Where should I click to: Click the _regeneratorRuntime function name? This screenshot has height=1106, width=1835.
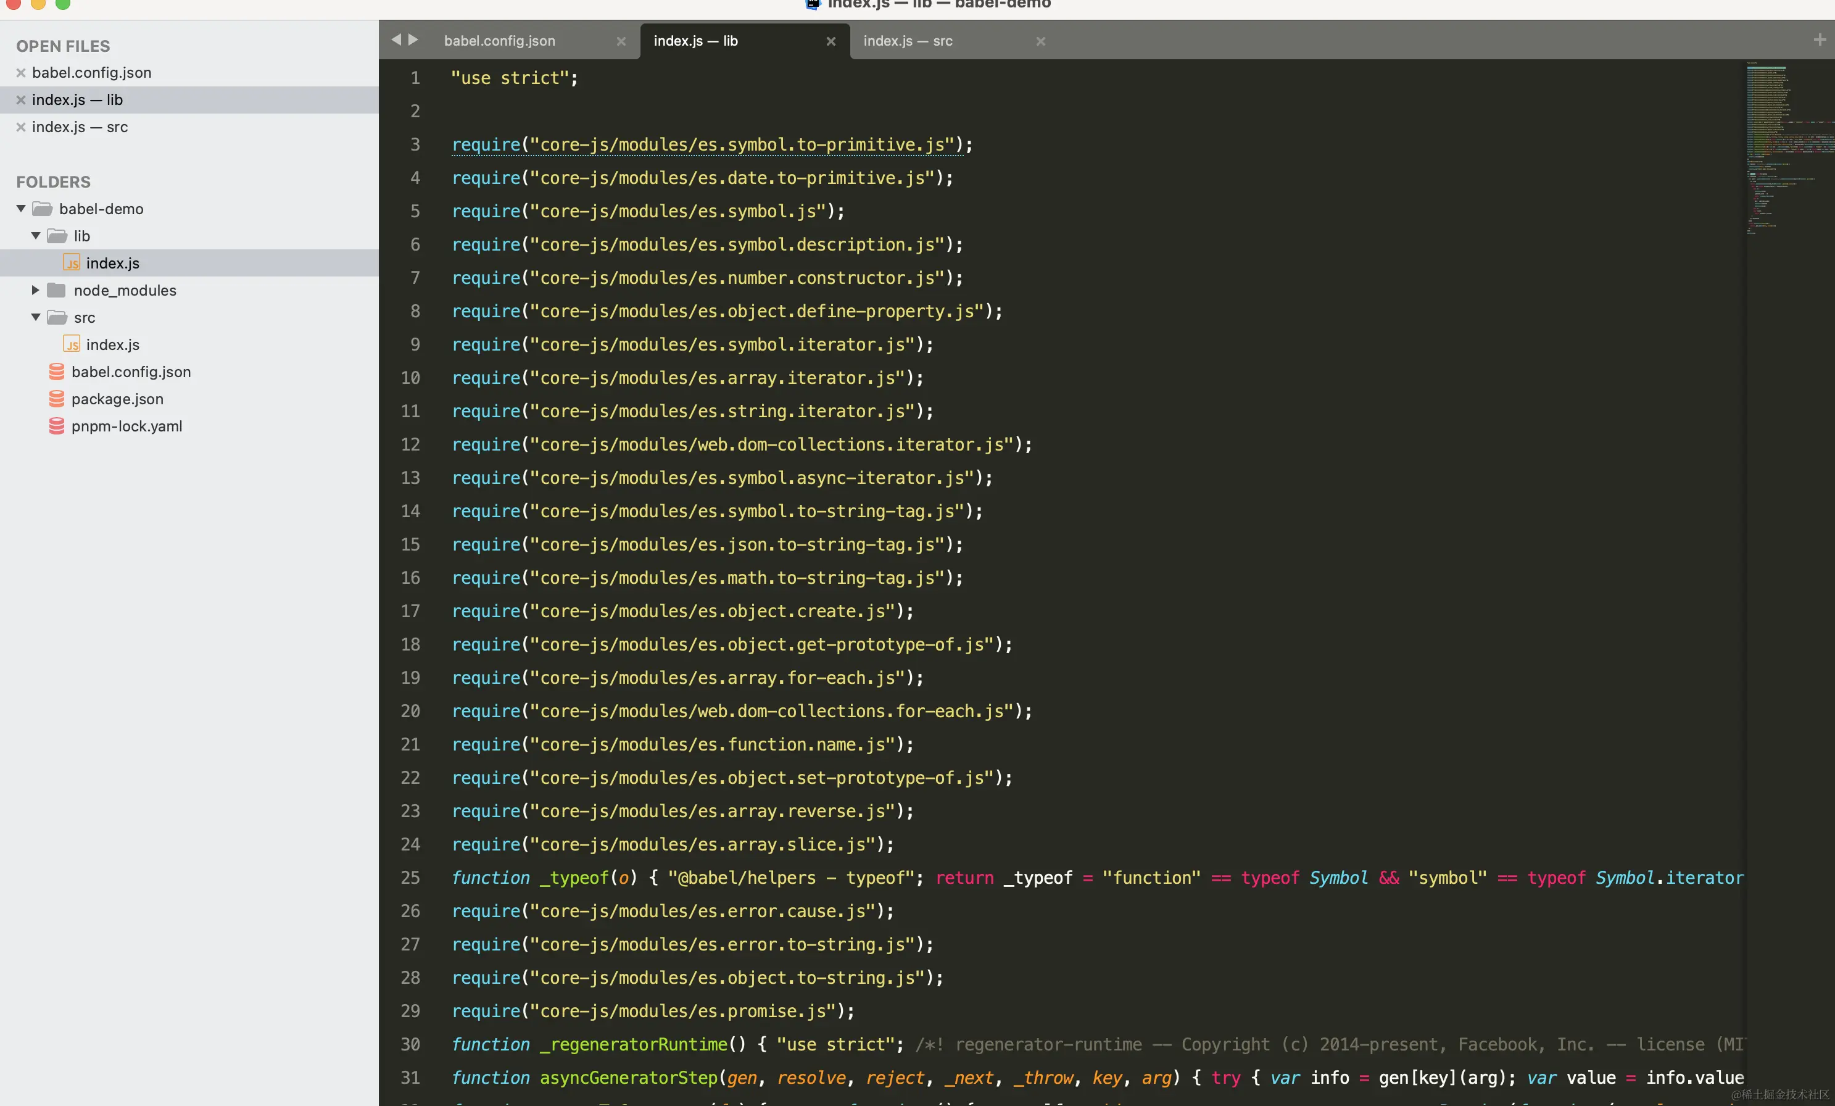click(633, 1044)
